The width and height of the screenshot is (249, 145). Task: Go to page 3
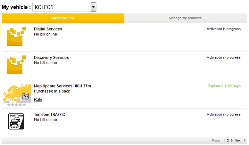coord(232,141)
